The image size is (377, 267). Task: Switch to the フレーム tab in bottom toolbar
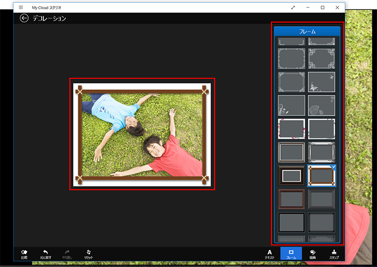291,253
